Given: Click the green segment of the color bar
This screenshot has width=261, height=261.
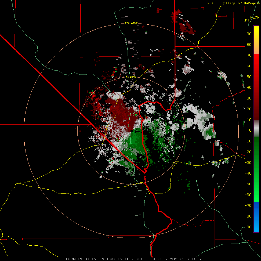Looking at the screenshot, I should pos(256,169).
